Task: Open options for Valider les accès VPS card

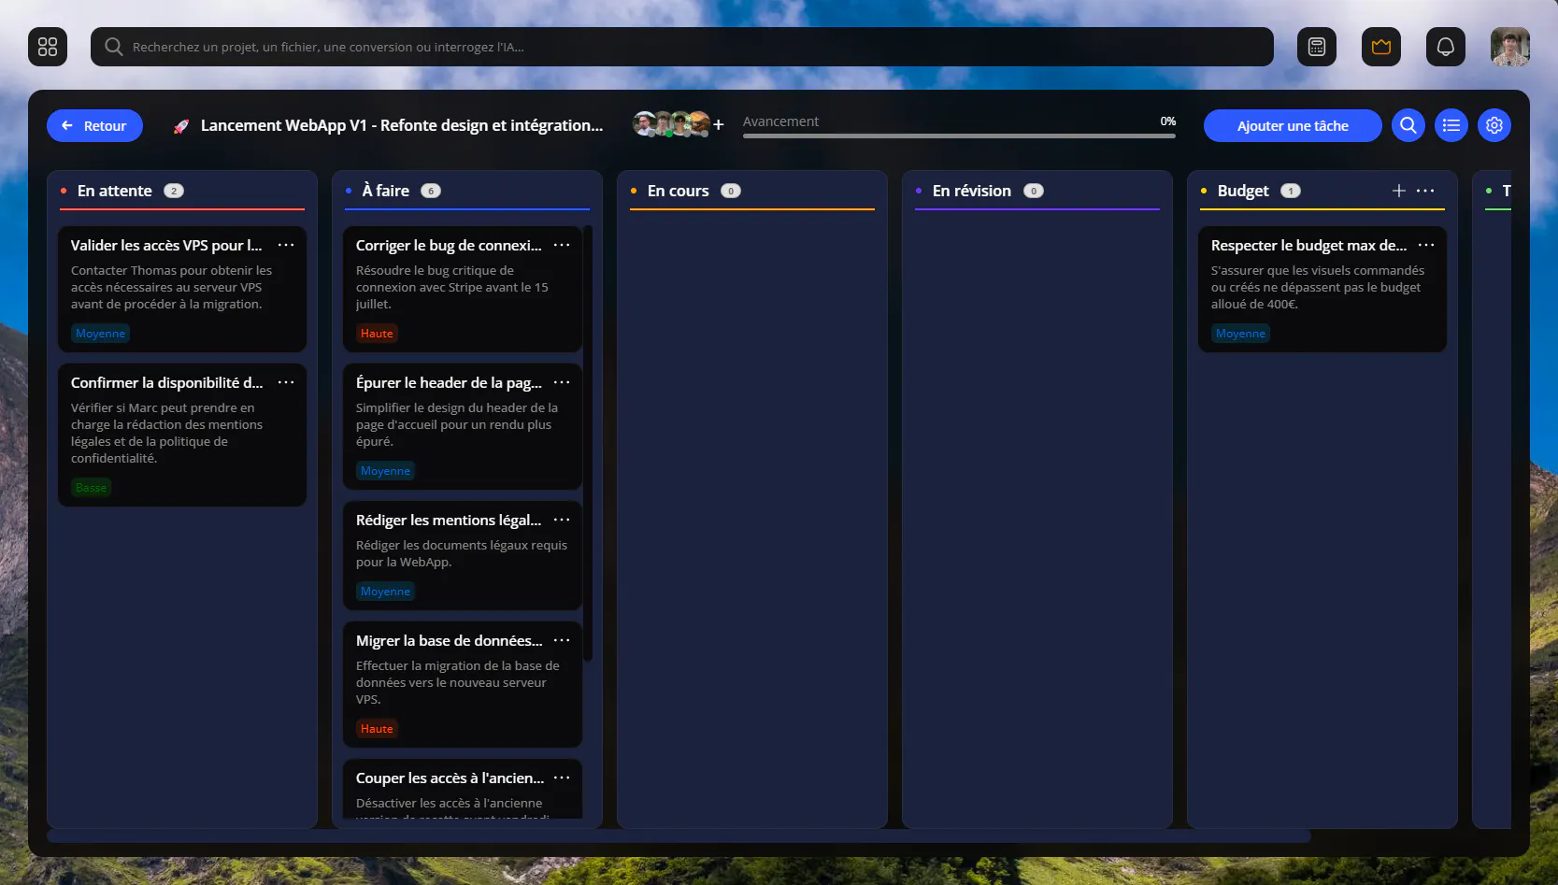Action: tap(286, 245)
